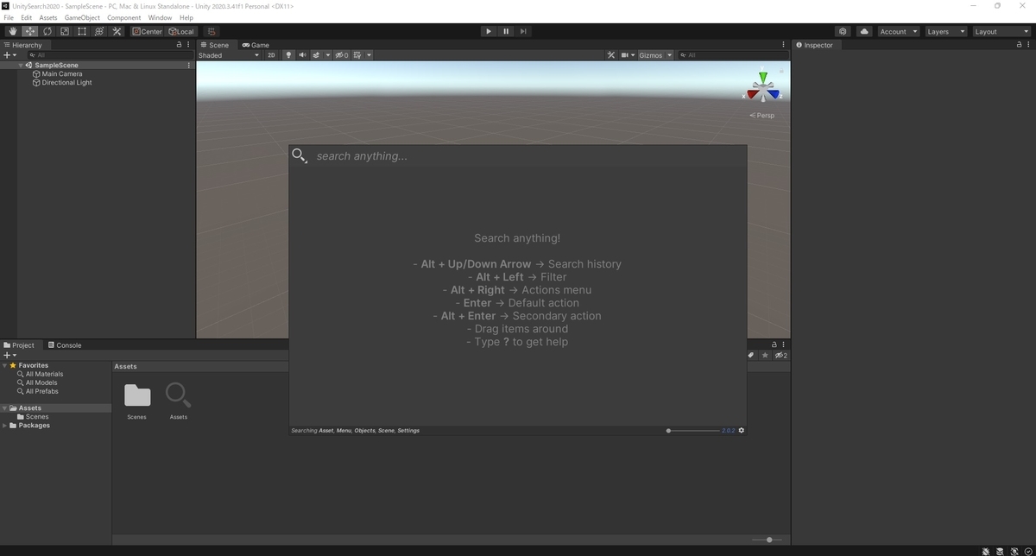Enable 2D mode in the Scene view
This screenshot has height=556, width=1036.
[x=271, y=54]
